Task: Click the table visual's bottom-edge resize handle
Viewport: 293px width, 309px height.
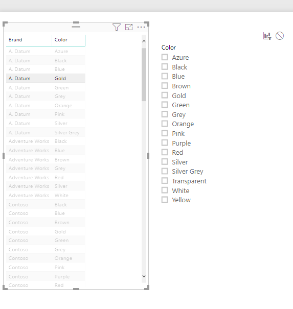Action: (x=76, y=289)
